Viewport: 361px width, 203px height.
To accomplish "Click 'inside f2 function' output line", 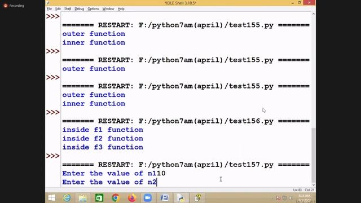I will pos(103,139).
